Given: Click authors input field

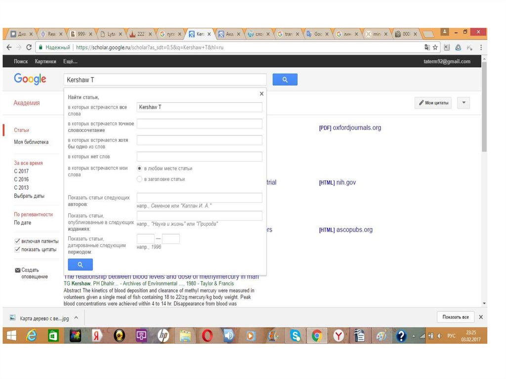Looking at the screenshot, I should pos(200,198).
